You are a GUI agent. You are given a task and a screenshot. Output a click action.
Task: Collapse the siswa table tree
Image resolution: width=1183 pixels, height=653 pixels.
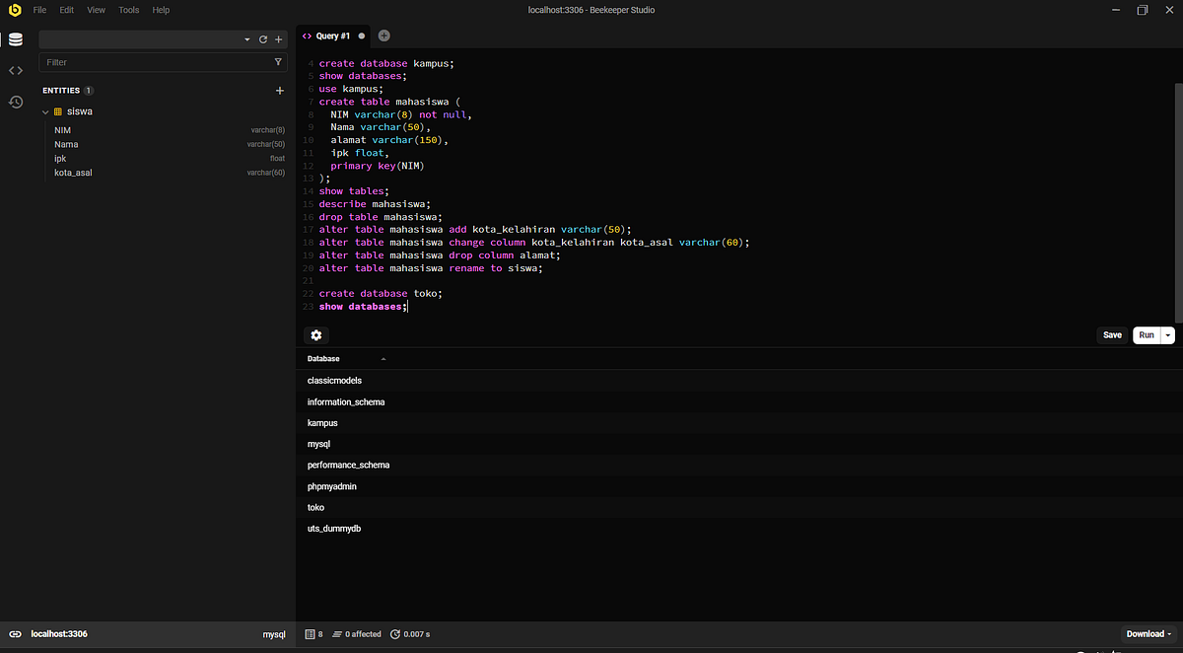(x=45, y=112)
